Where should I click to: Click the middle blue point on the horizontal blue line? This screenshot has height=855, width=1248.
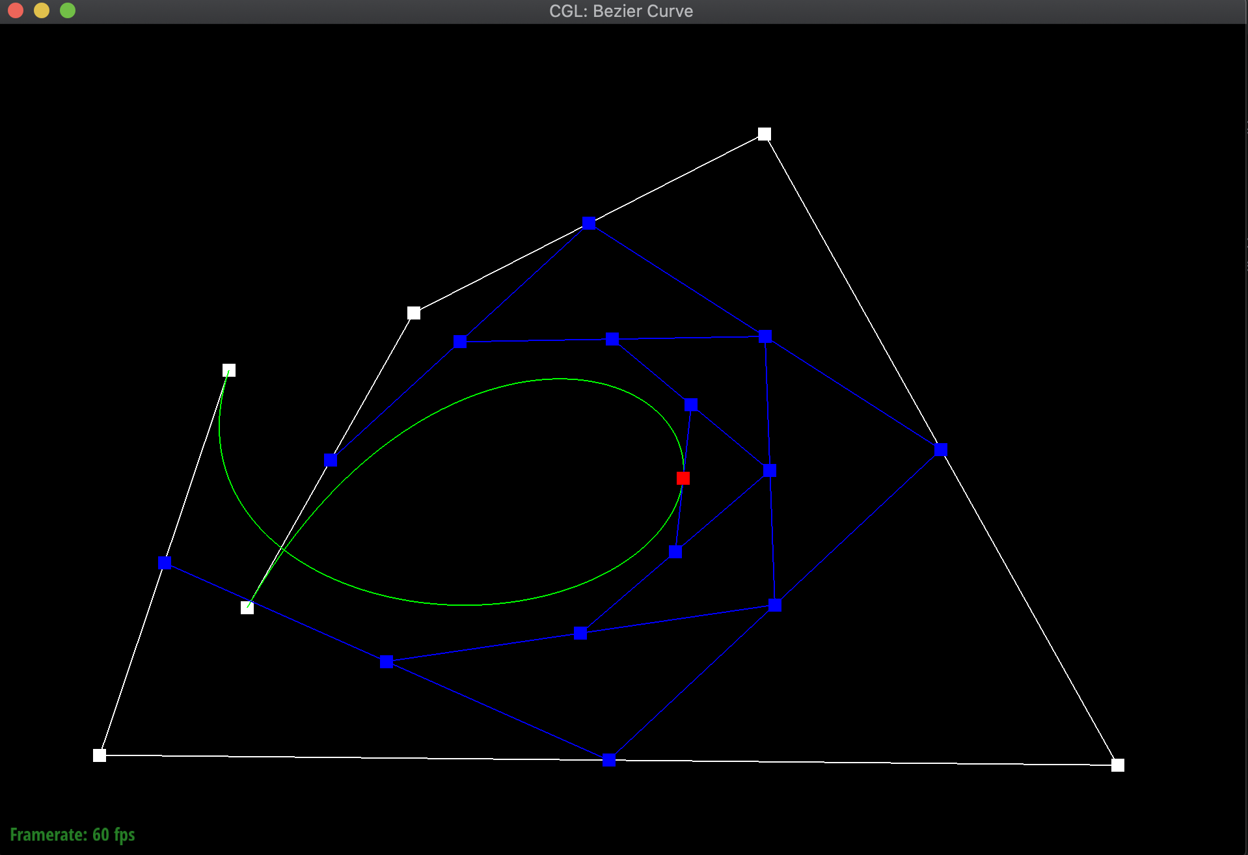[612, 339]
